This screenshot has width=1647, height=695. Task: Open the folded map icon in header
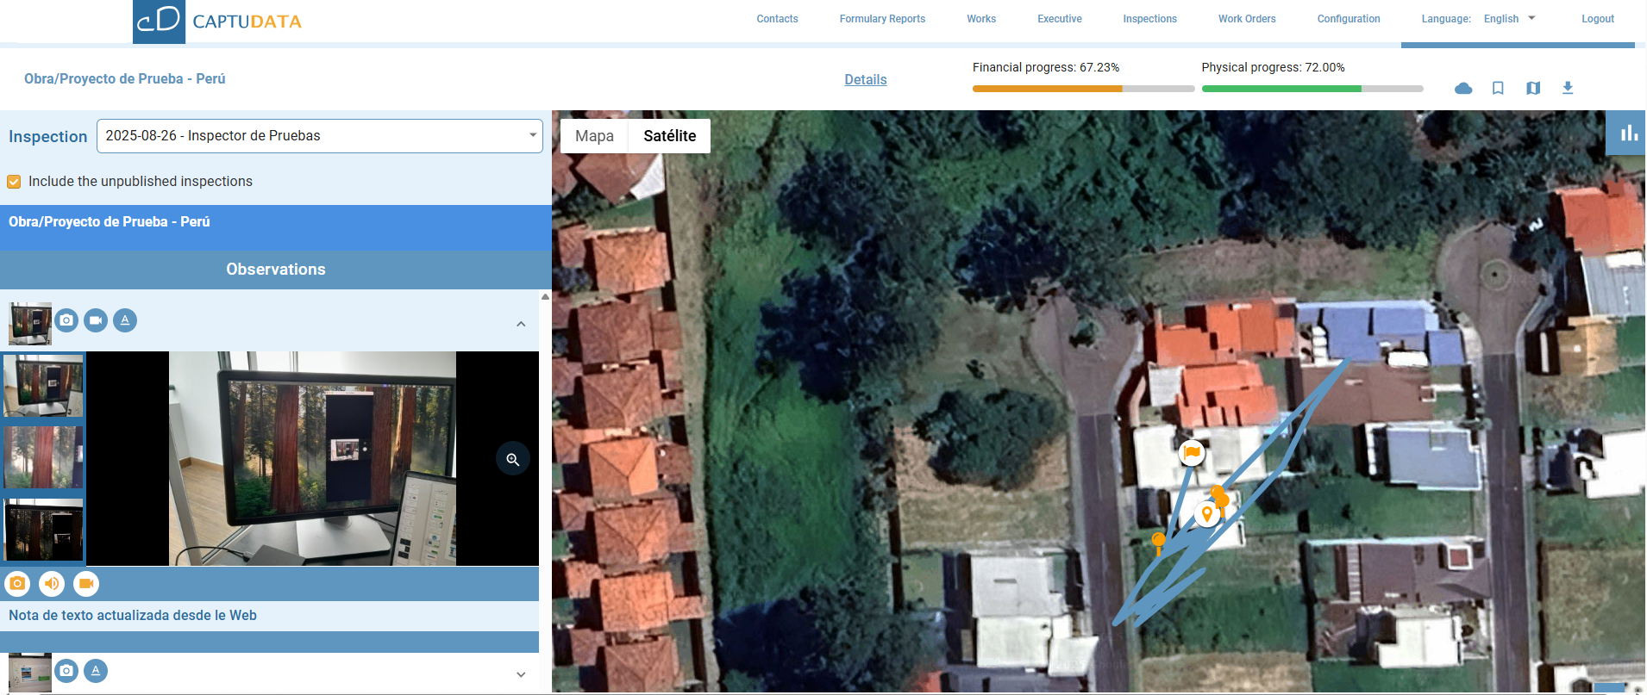coord(1532,88)
